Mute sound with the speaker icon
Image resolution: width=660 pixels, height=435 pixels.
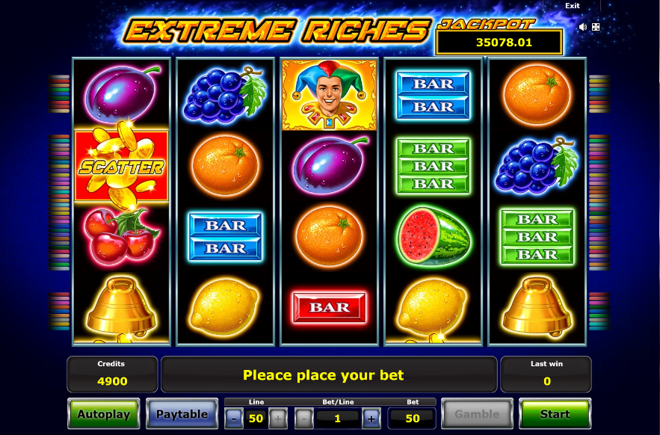582,27
